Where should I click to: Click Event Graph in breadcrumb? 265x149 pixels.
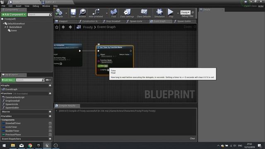[x=106, y=27]
